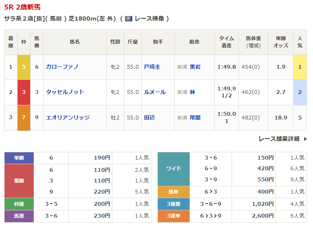Click the 5R 2歳新馬 race title

point(22,7)
